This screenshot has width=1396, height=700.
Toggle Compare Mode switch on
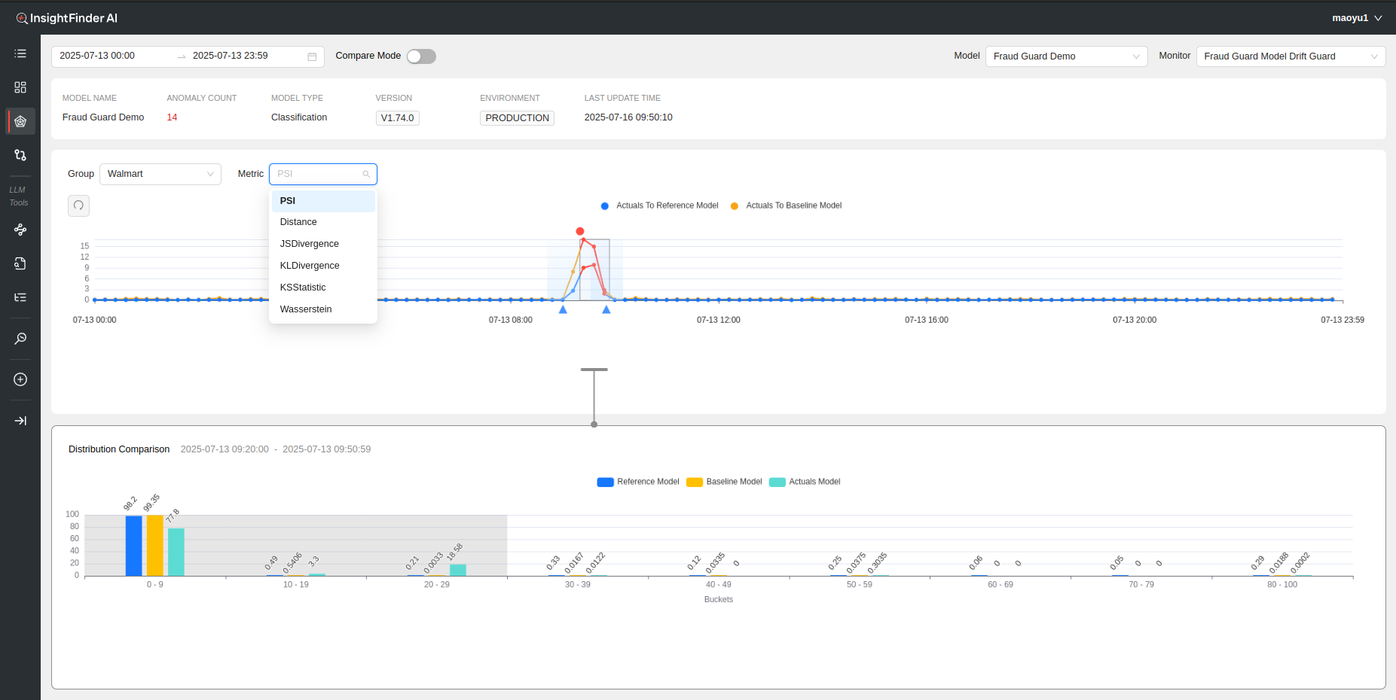point(421,56)
